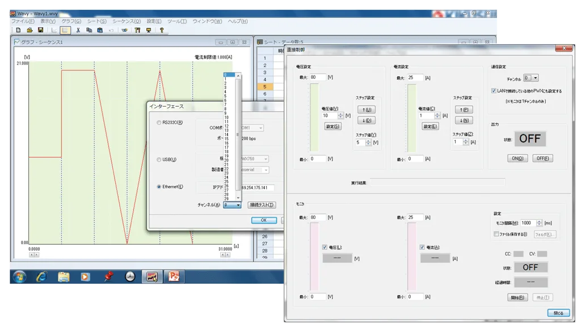Screen dimensions: 581x328
Task: Click the 接続テスト(T) button
Action: [262, 205]
